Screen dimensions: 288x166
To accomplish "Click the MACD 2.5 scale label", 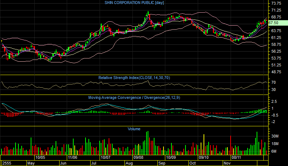I will pos(274,101).
